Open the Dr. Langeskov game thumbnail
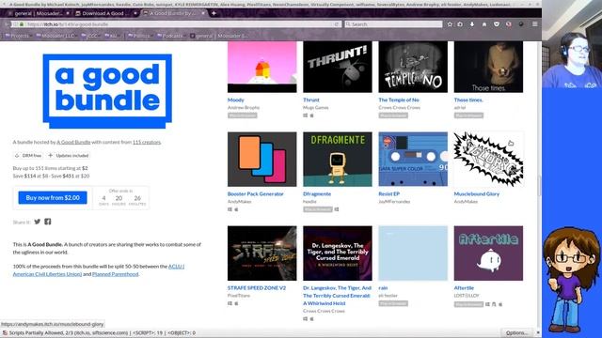Screen dimensions: 602x338 click(338, 253)
